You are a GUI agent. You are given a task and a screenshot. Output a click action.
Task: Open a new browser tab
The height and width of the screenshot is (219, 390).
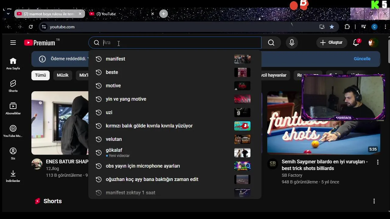point(164,14)
